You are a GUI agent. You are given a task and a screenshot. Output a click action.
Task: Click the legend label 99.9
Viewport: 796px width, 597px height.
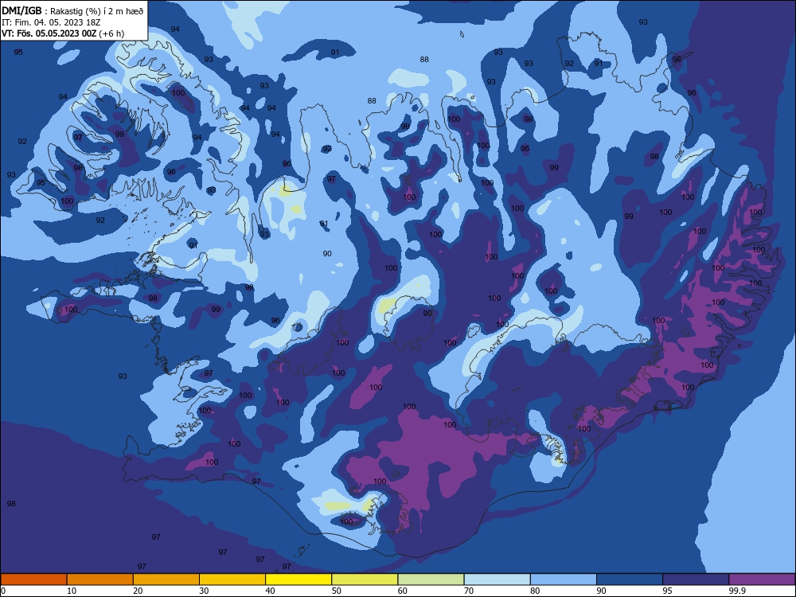tap(736, 591)
